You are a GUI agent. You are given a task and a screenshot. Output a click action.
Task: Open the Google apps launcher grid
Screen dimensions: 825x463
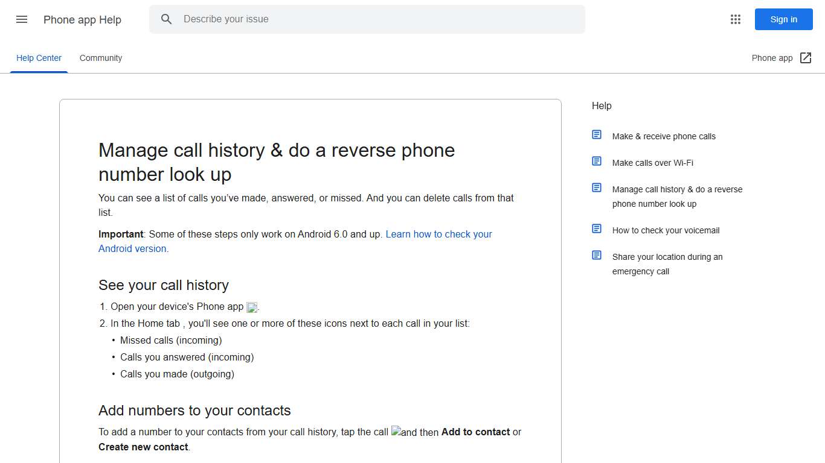point(735,19)
